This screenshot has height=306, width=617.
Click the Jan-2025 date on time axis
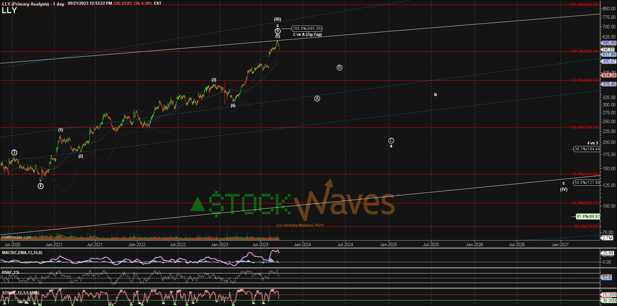(x=388, y=244)
